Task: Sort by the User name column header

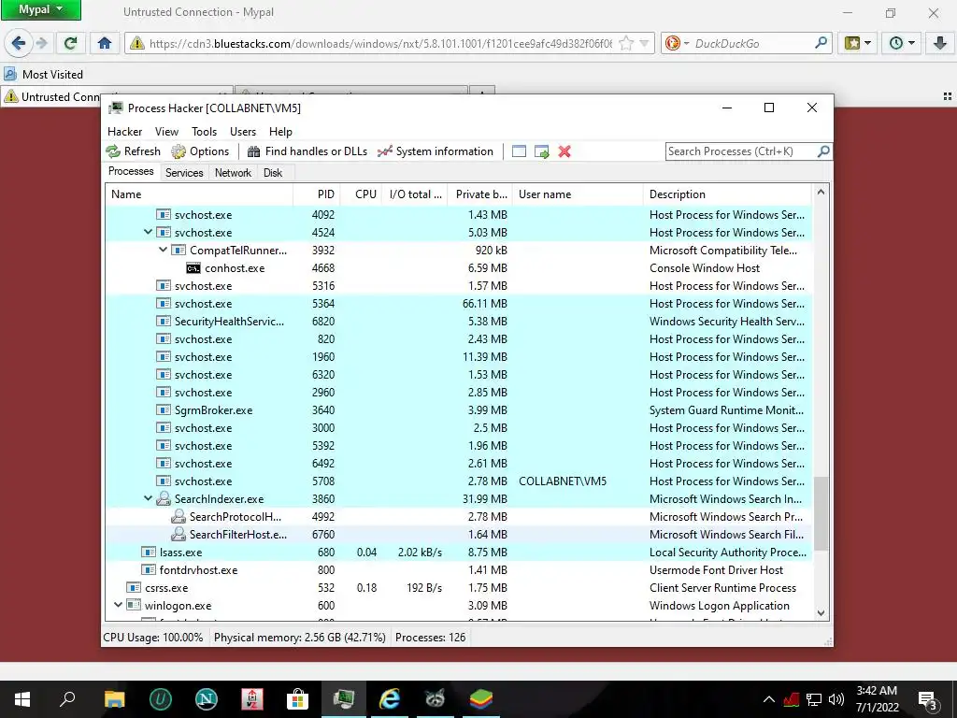Action: pos(578,194)
